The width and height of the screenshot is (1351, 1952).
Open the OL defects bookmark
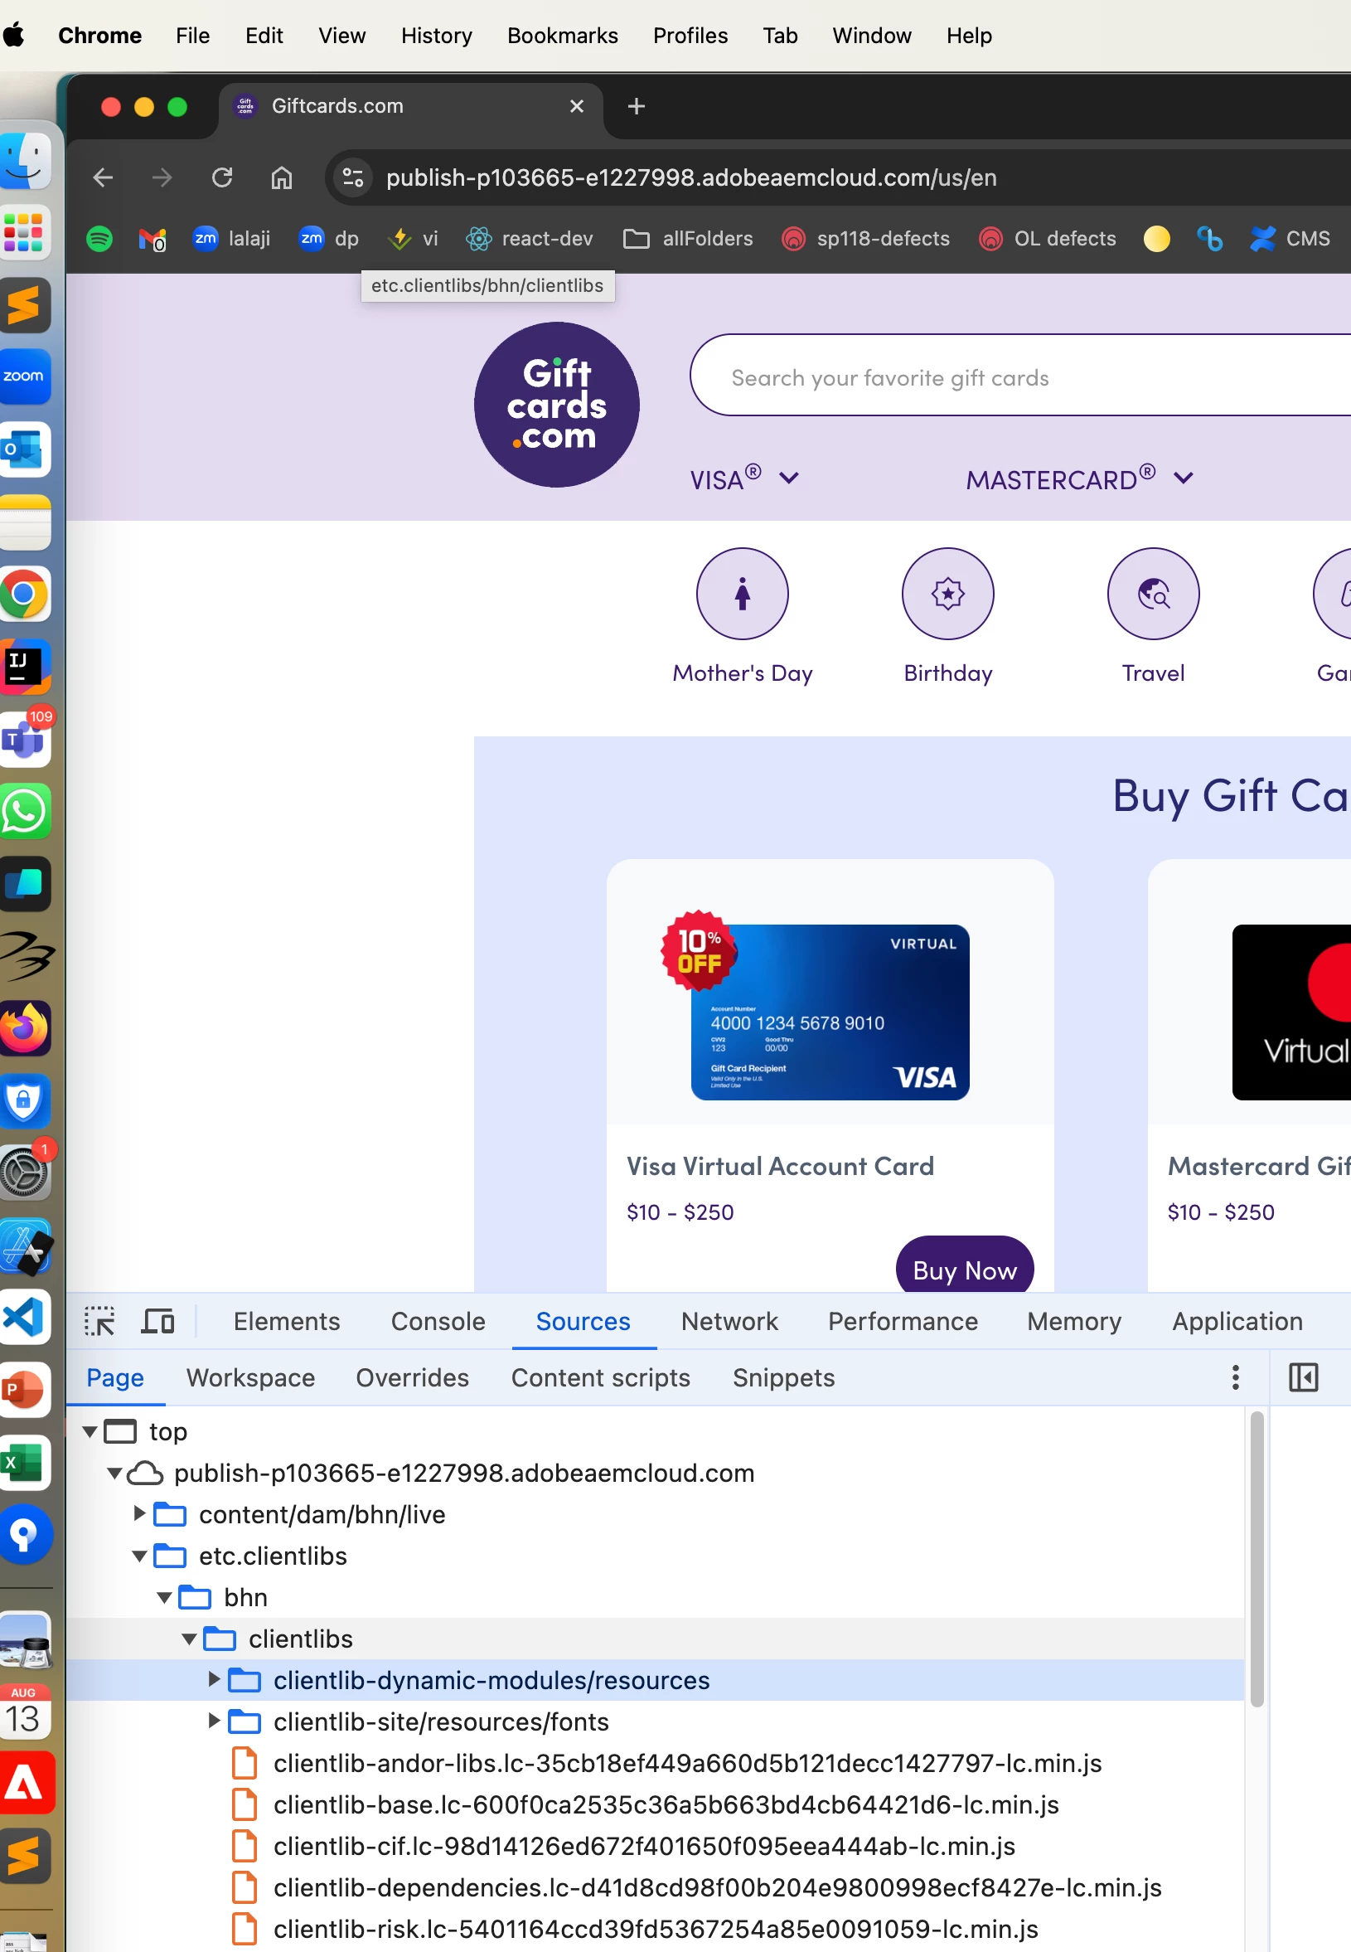click(1047, 239)
